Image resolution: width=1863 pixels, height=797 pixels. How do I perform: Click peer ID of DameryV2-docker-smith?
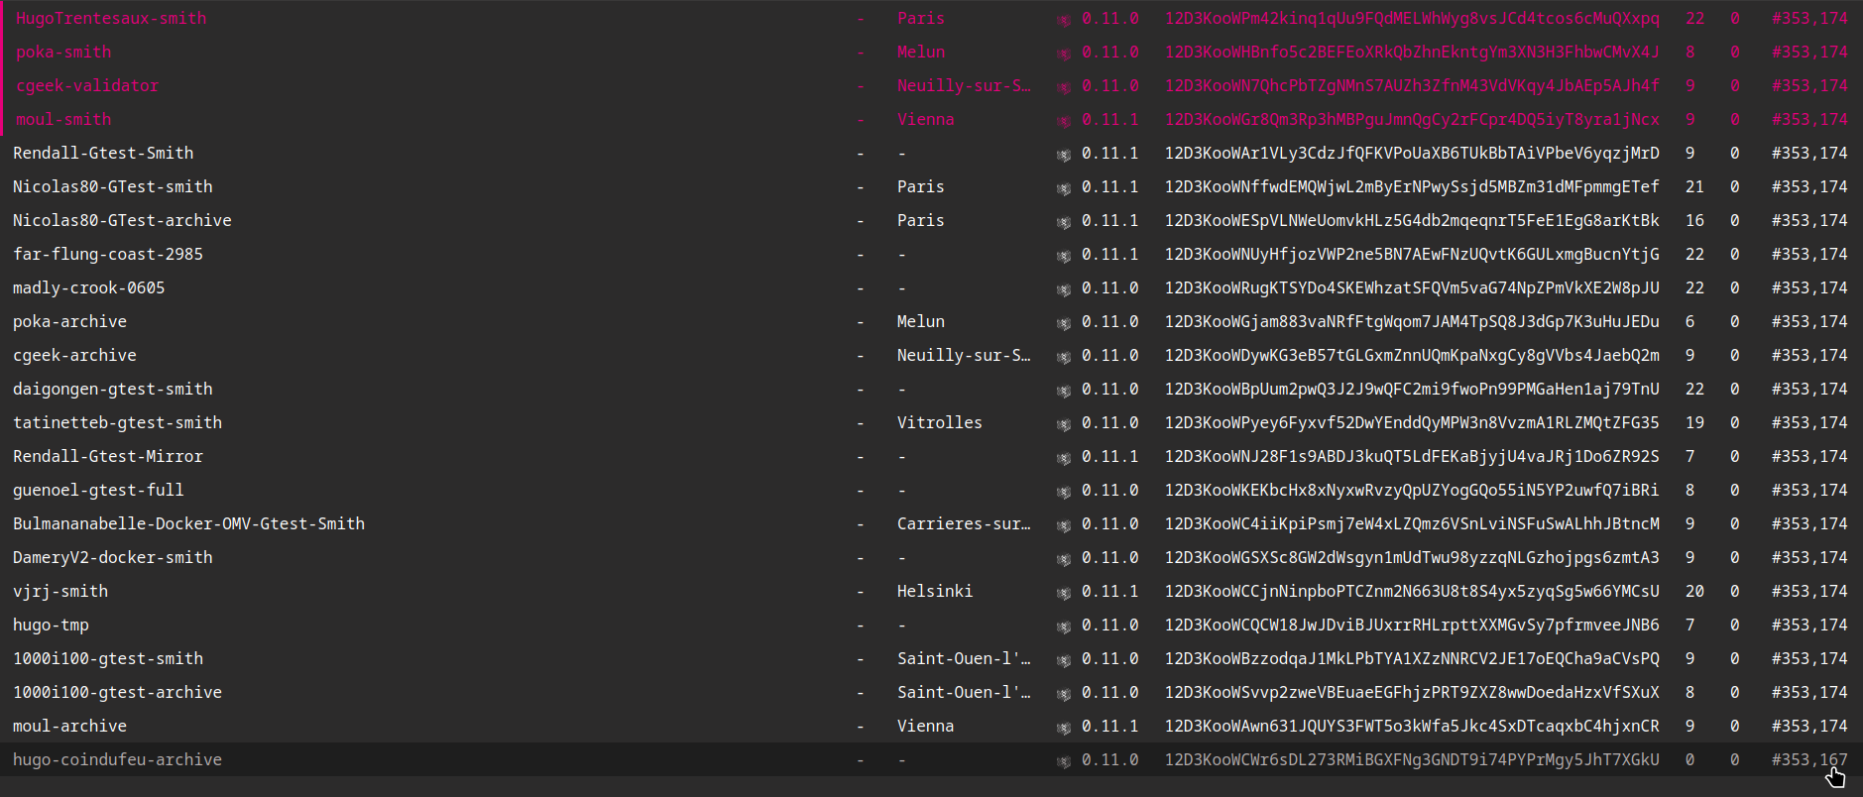[x=1411, y=557]
